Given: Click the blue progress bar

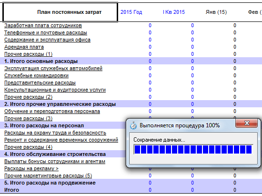Looking at the screenshot, I should pos(193,149).
